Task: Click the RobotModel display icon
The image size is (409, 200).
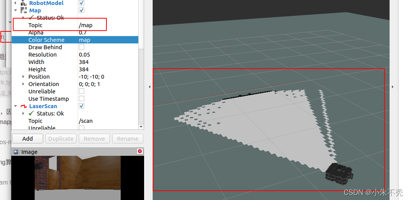Action: (x=24, y=3)
